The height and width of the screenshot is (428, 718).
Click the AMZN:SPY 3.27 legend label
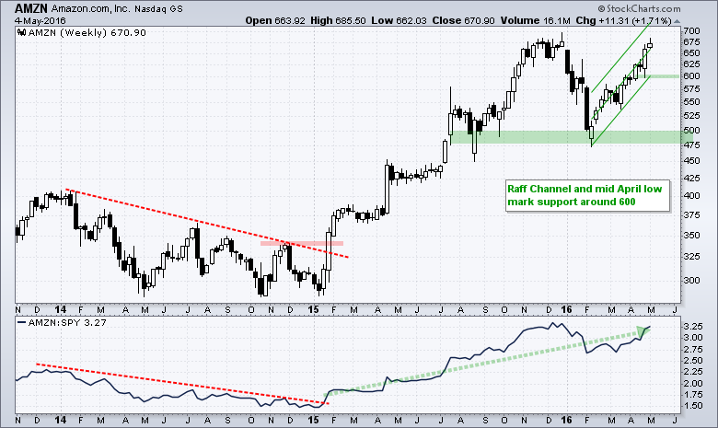[67, 323]
